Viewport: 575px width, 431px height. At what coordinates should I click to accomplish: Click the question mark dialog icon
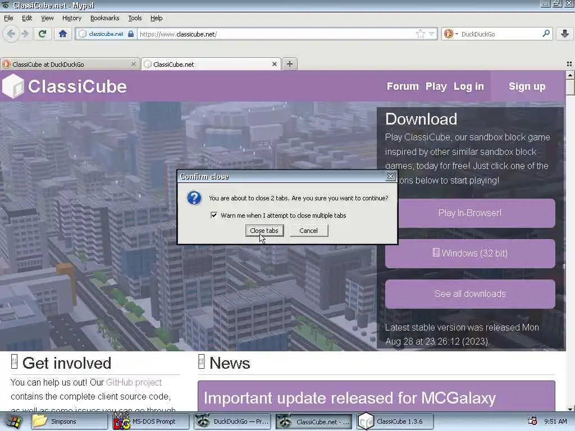[x=194, y=198]
